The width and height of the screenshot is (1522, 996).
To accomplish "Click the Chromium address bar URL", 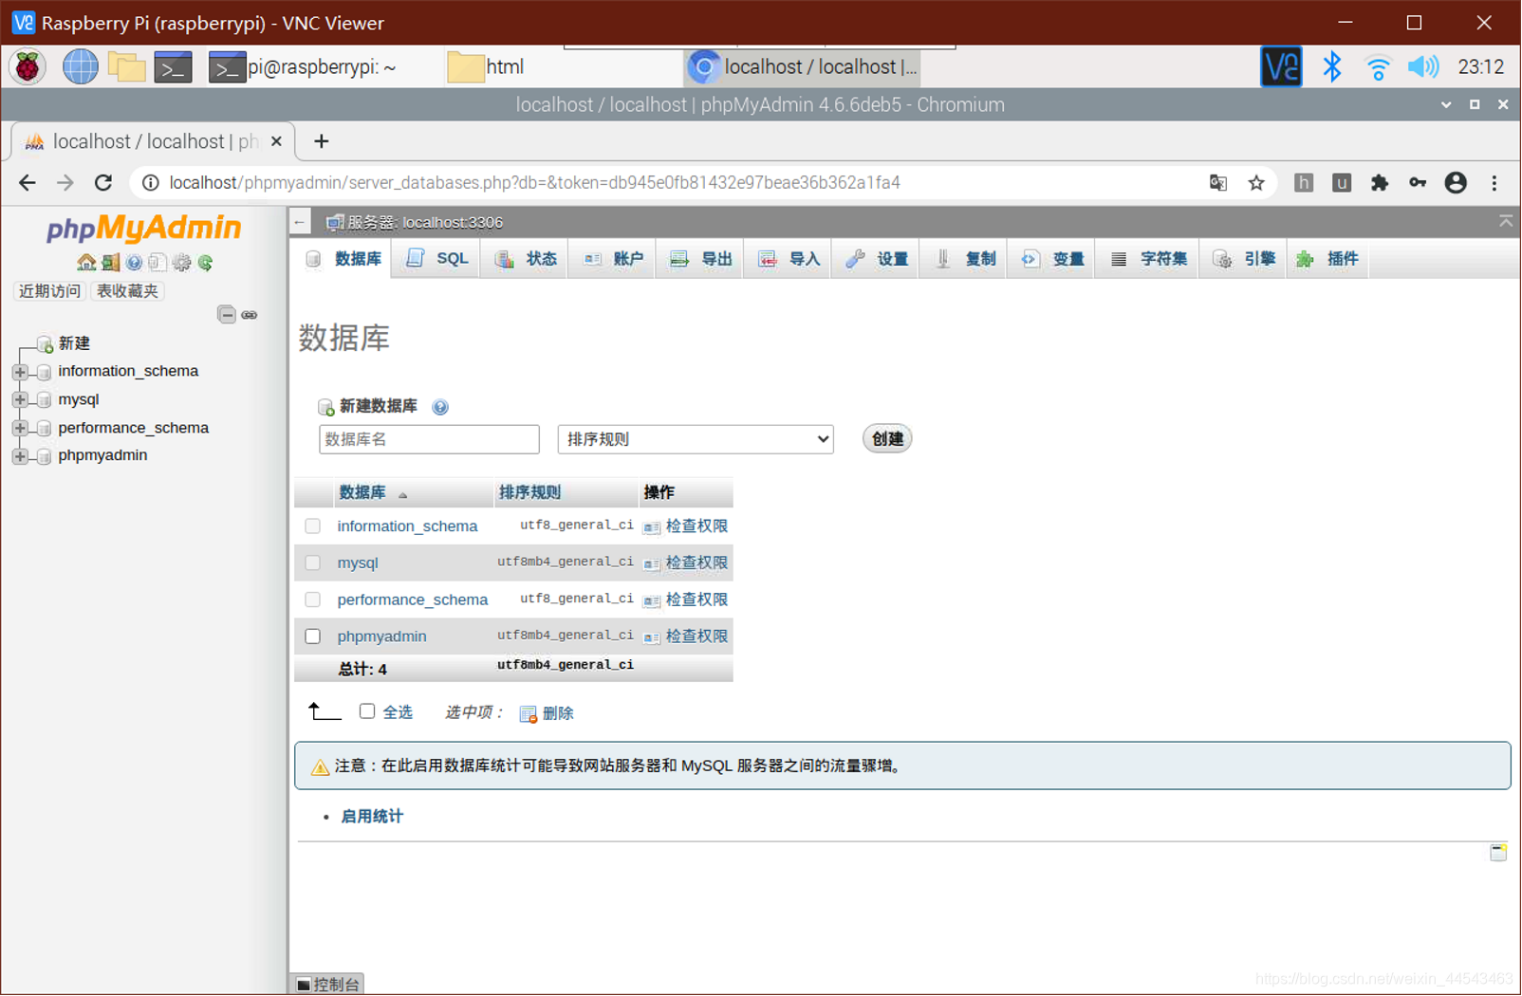I will click(x=534, y=183).
